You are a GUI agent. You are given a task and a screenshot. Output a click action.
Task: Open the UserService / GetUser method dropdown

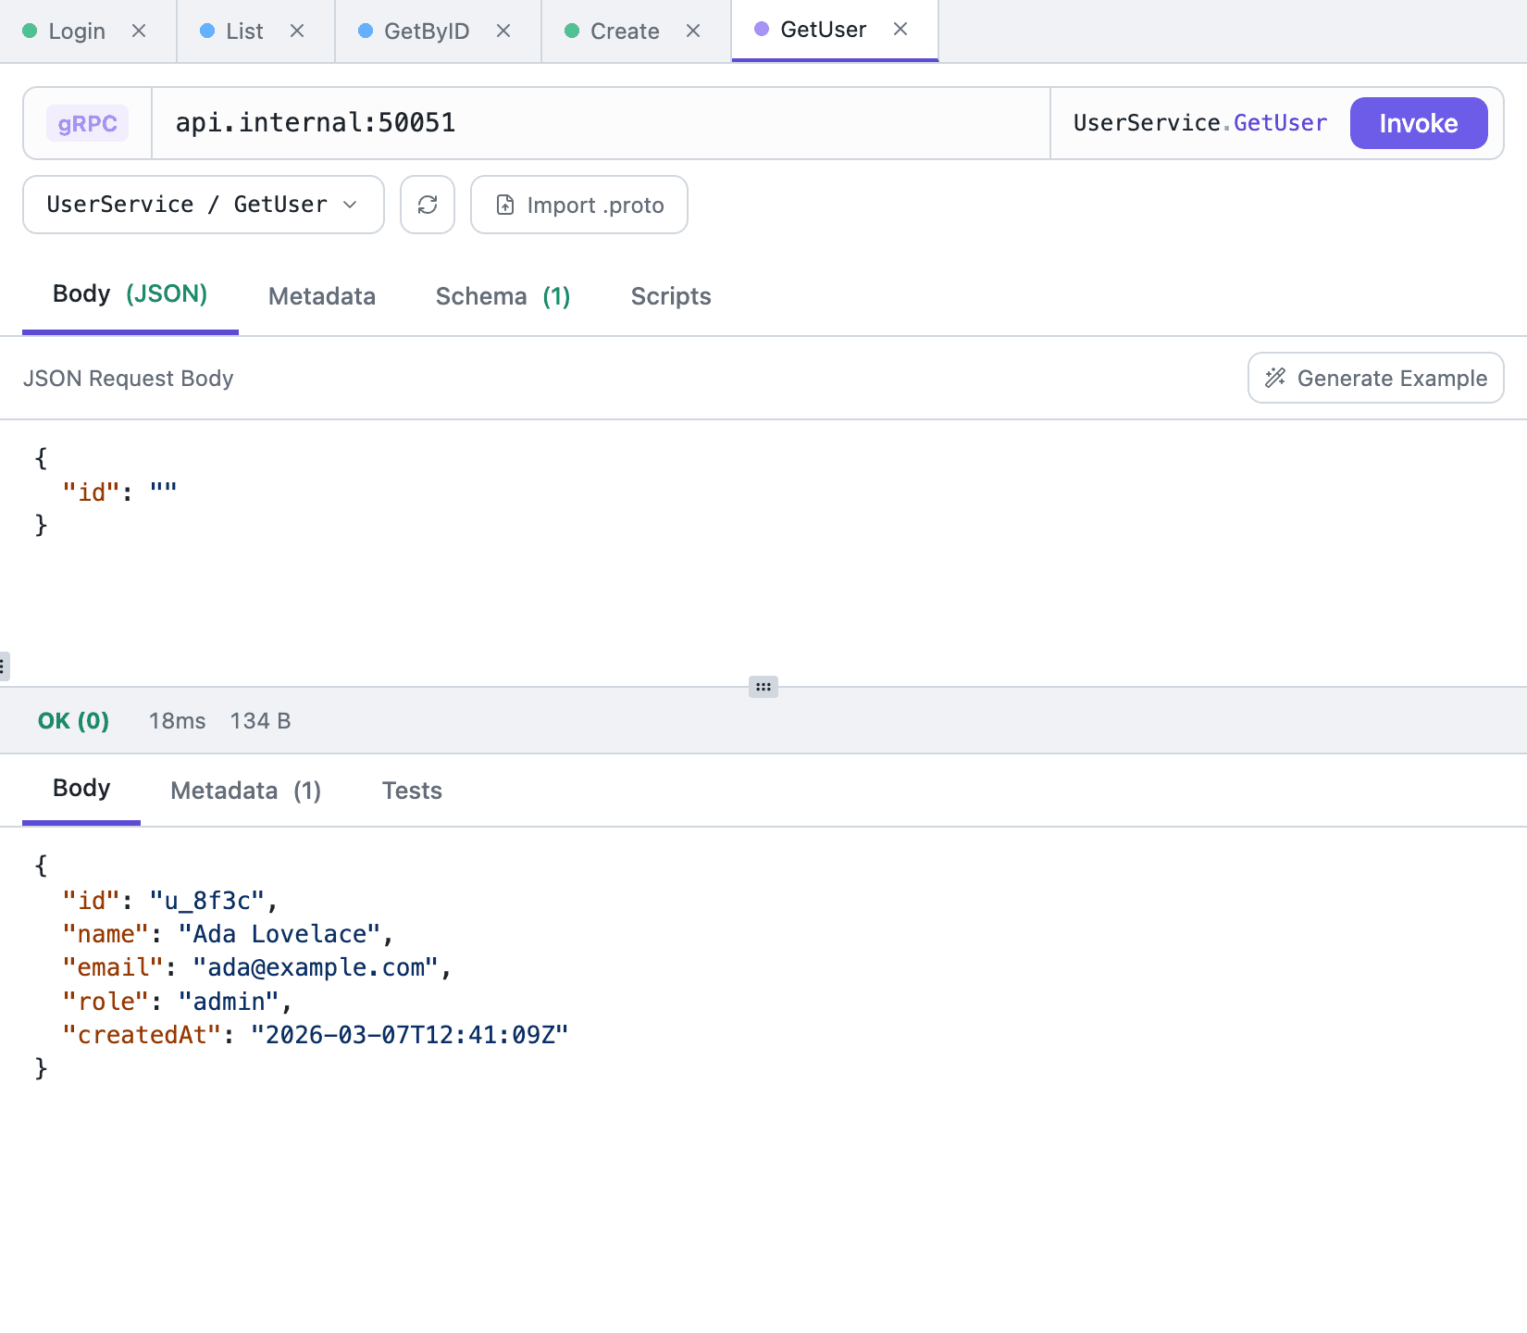(204, 205)
